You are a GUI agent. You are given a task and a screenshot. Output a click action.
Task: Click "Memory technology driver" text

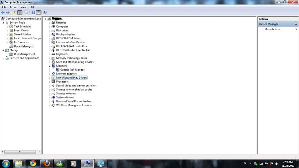tap(71, 58)
